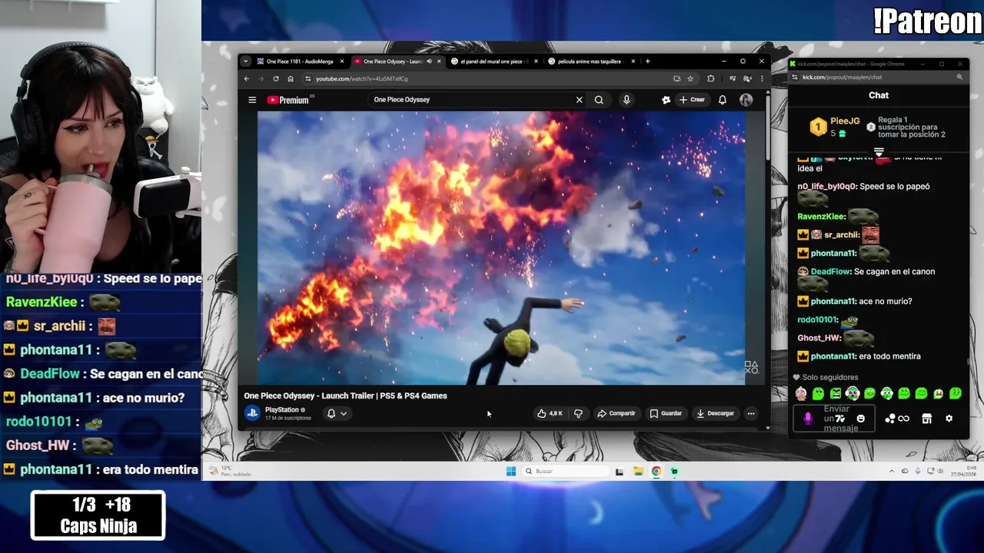Open the YouTube hamburger guide menu
The image size is (984, 553).
coord(252,100)
